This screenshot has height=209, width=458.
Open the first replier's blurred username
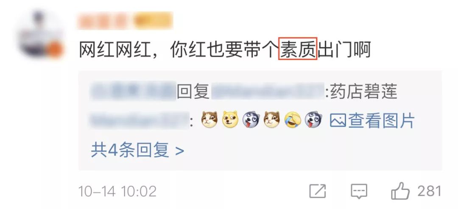[133, 91]
